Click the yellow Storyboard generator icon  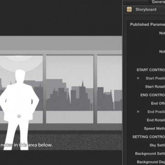point(129,10)
